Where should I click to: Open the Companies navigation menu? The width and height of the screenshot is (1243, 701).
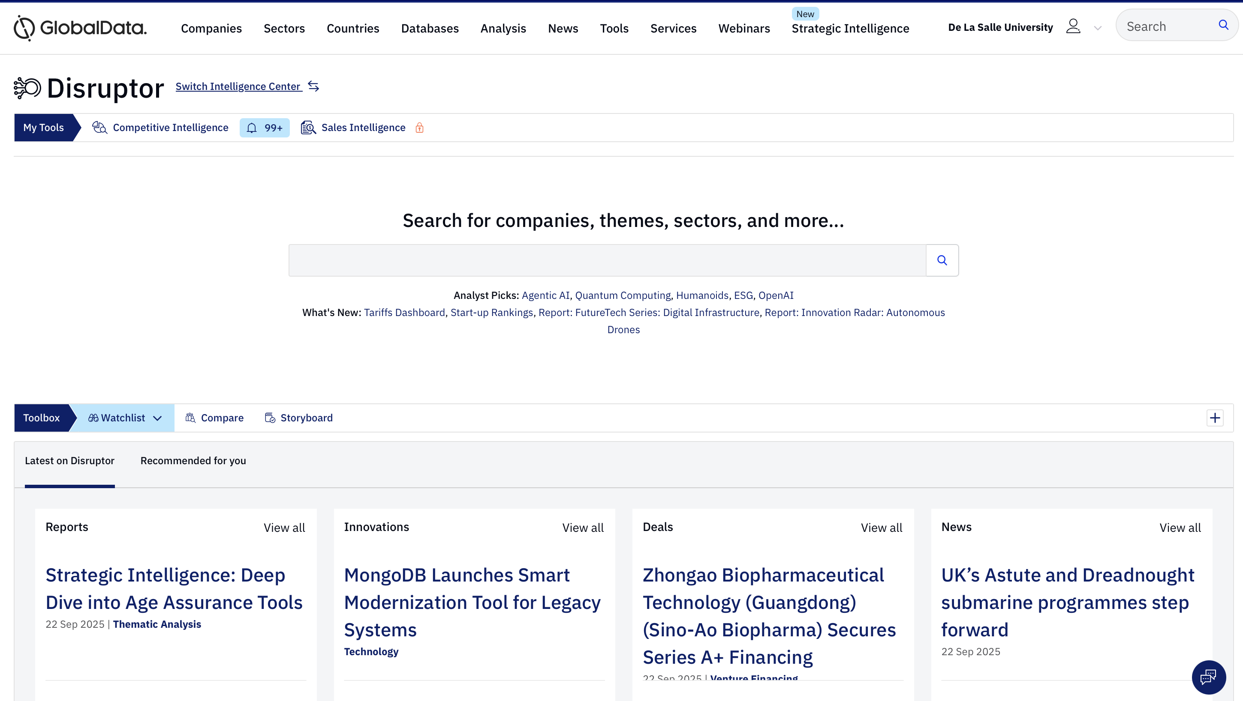click(211, 28)
